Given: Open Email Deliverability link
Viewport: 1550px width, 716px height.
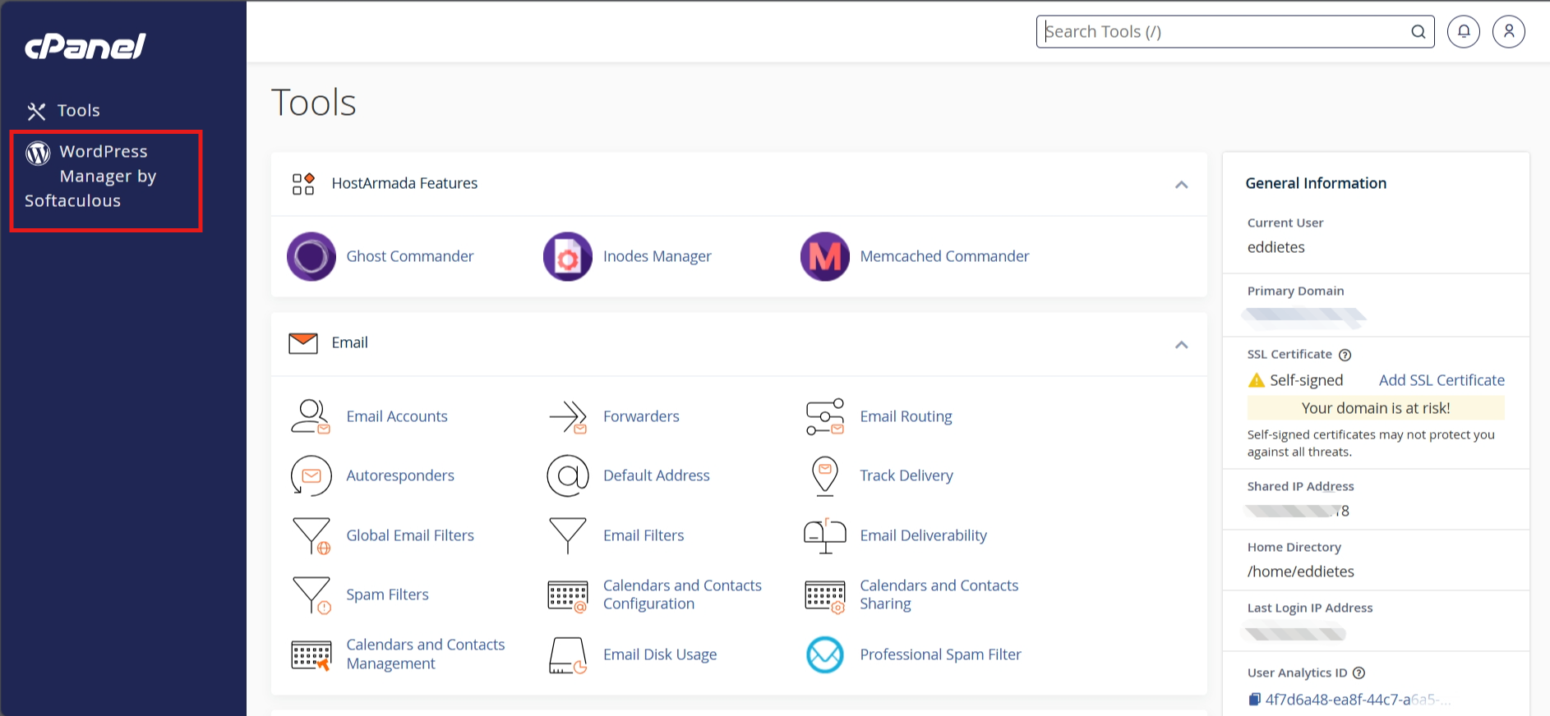Looking at the screenshot, I should pos(923,535).
